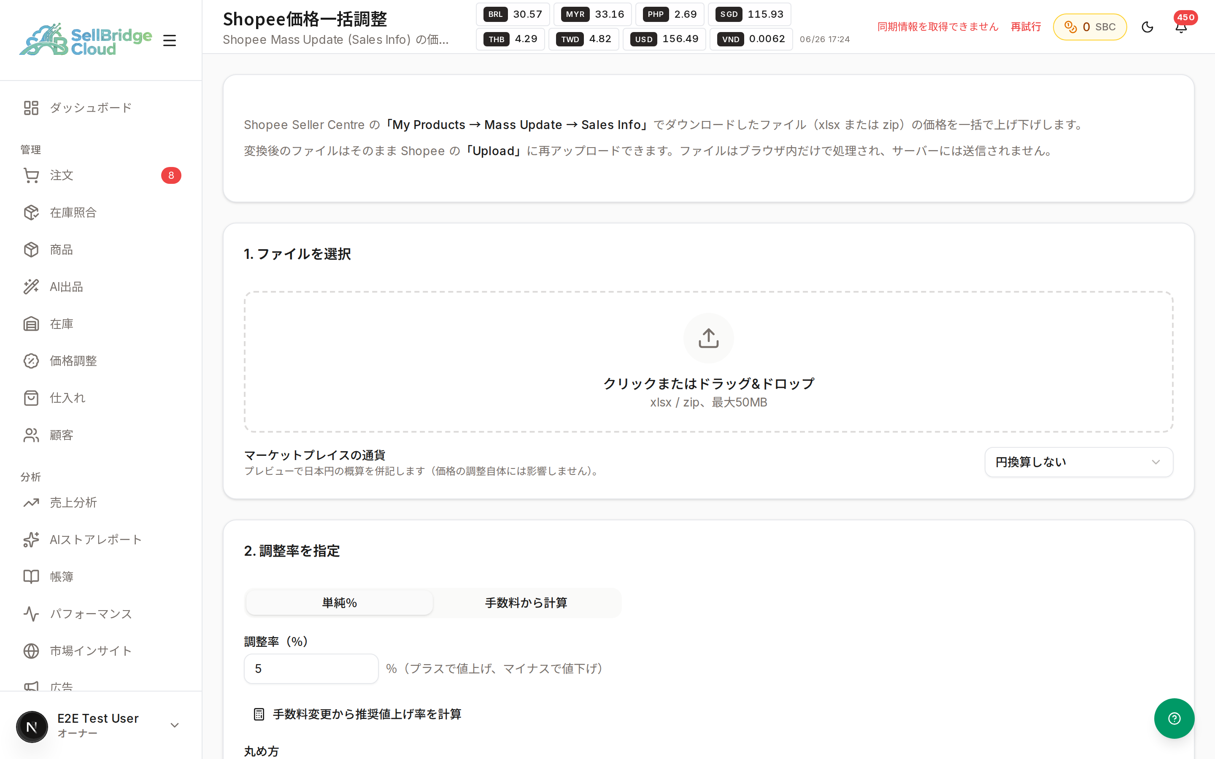The height and width of the screenshot is (759, 1215).
Task: Select 市場インサイト menu label
Action: [91, 651]
